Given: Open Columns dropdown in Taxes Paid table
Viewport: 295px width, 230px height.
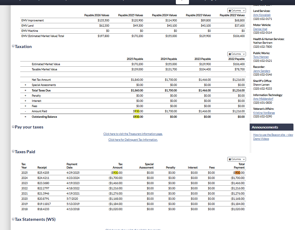Looking at the screenshot, I should click(236, 159).
